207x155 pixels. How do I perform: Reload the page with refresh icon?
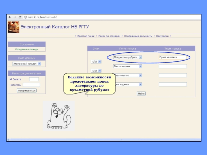pyautogui.click(x=20, y=17)
